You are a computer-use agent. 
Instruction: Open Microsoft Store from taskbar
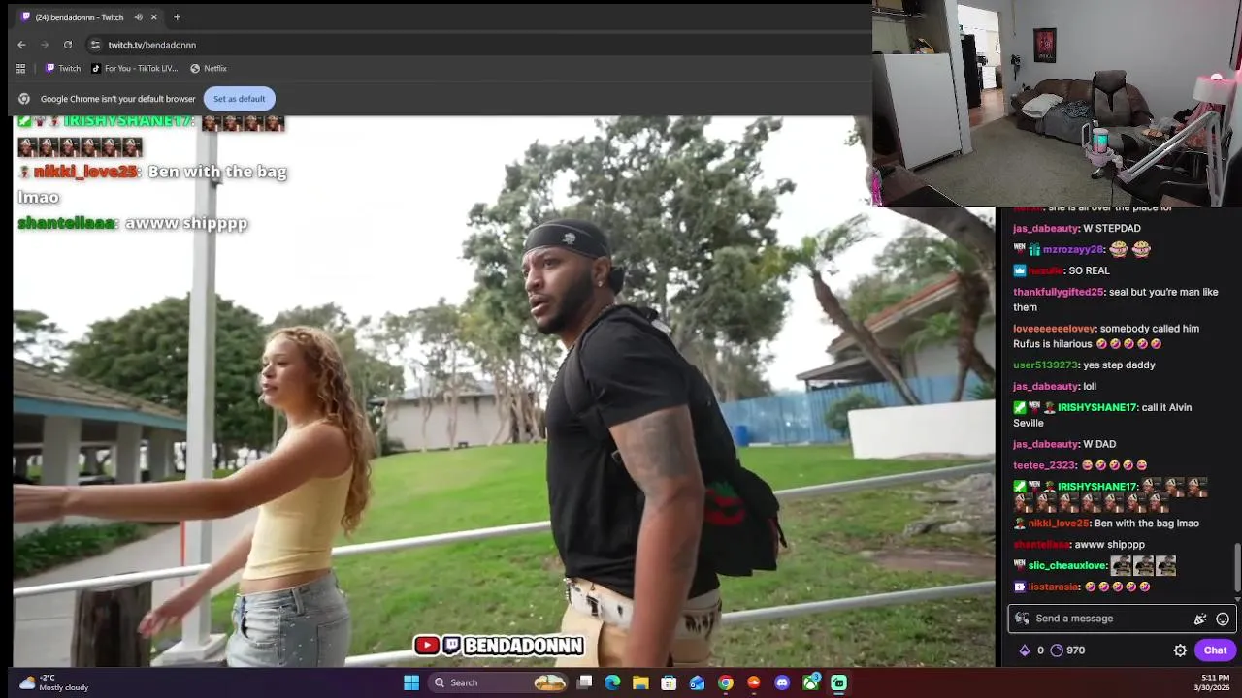(x=669, y=682)
